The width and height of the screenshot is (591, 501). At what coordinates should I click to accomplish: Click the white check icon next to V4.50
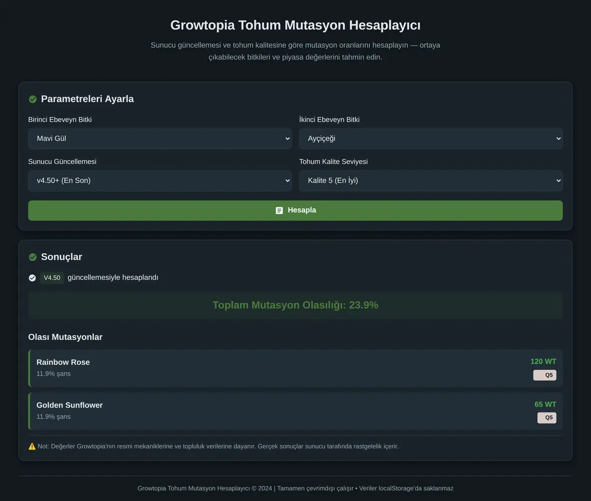tap(33, 278)
